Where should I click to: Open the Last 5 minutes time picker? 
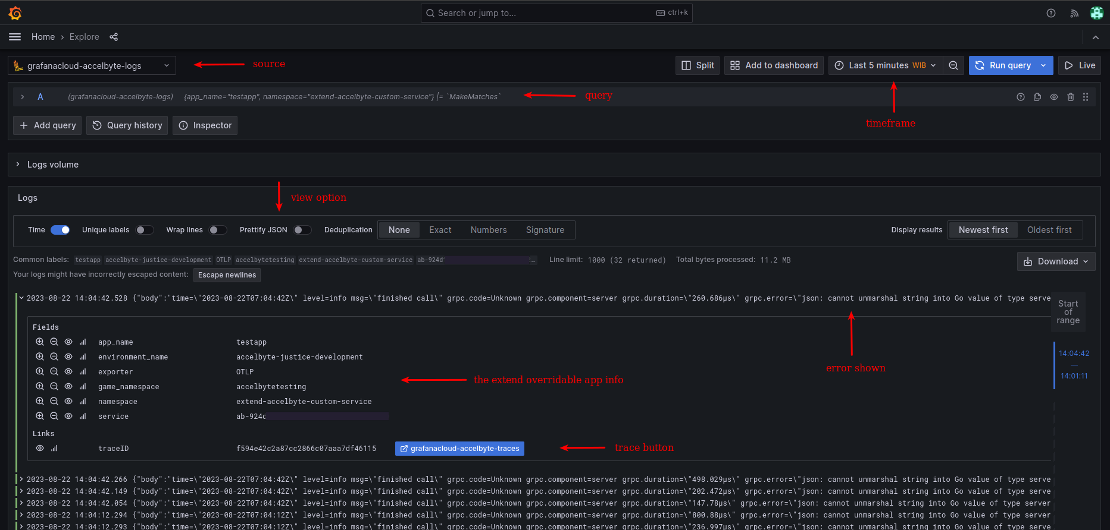[885, 65]
